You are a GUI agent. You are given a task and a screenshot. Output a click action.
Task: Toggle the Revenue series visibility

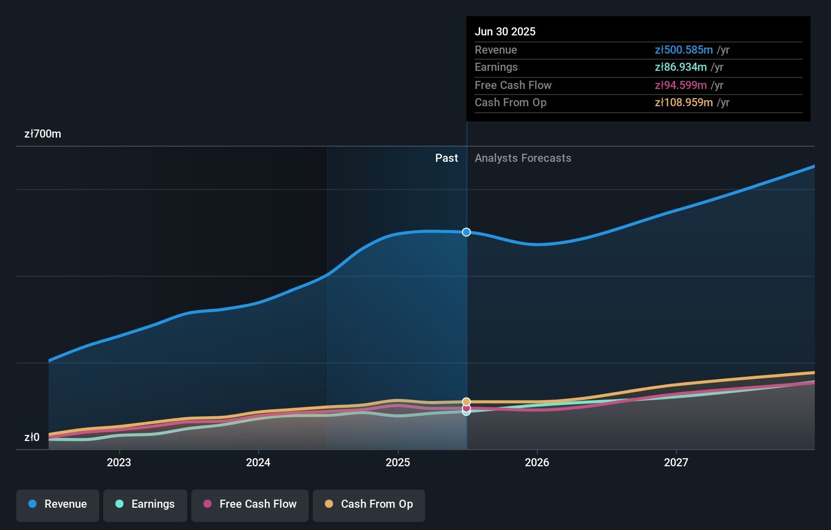pos(57,504)
